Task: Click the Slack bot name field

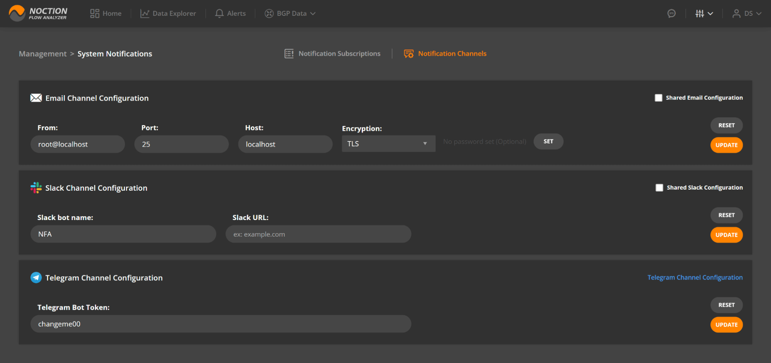Action: pyautogui.click(x=123, y=234)
